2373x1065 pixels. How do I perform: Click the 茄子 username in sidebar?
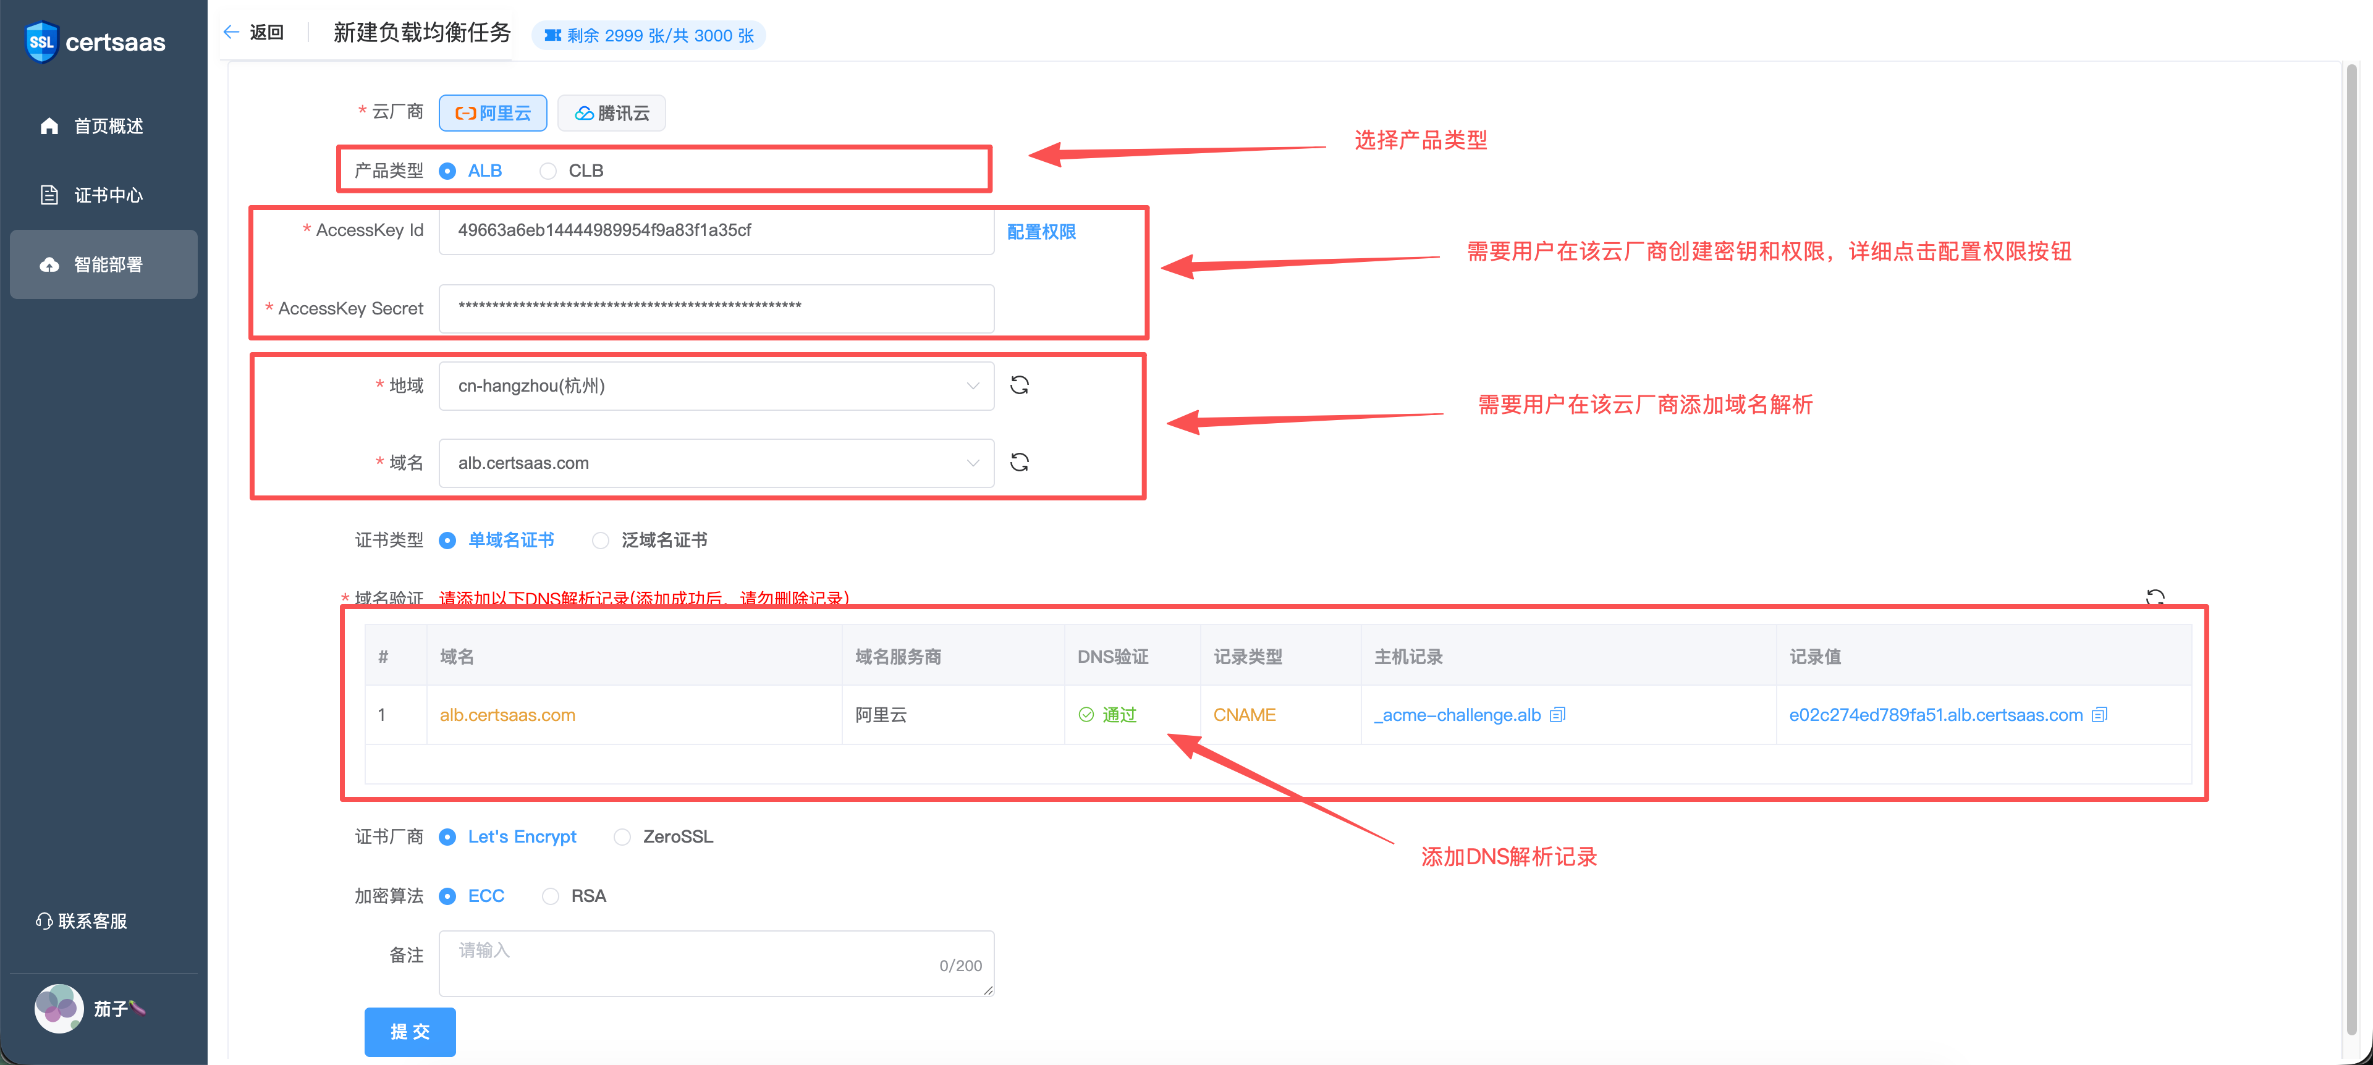click(x=120, y=1009)
